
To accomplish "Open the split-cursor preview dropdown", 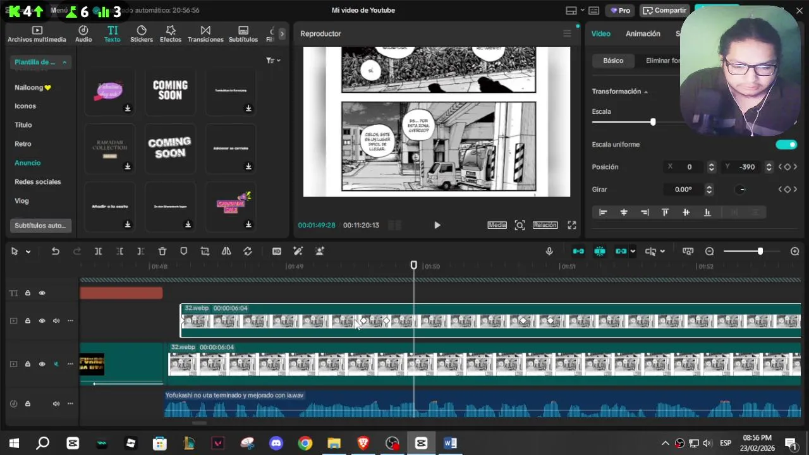I will (x=662, y=252).
